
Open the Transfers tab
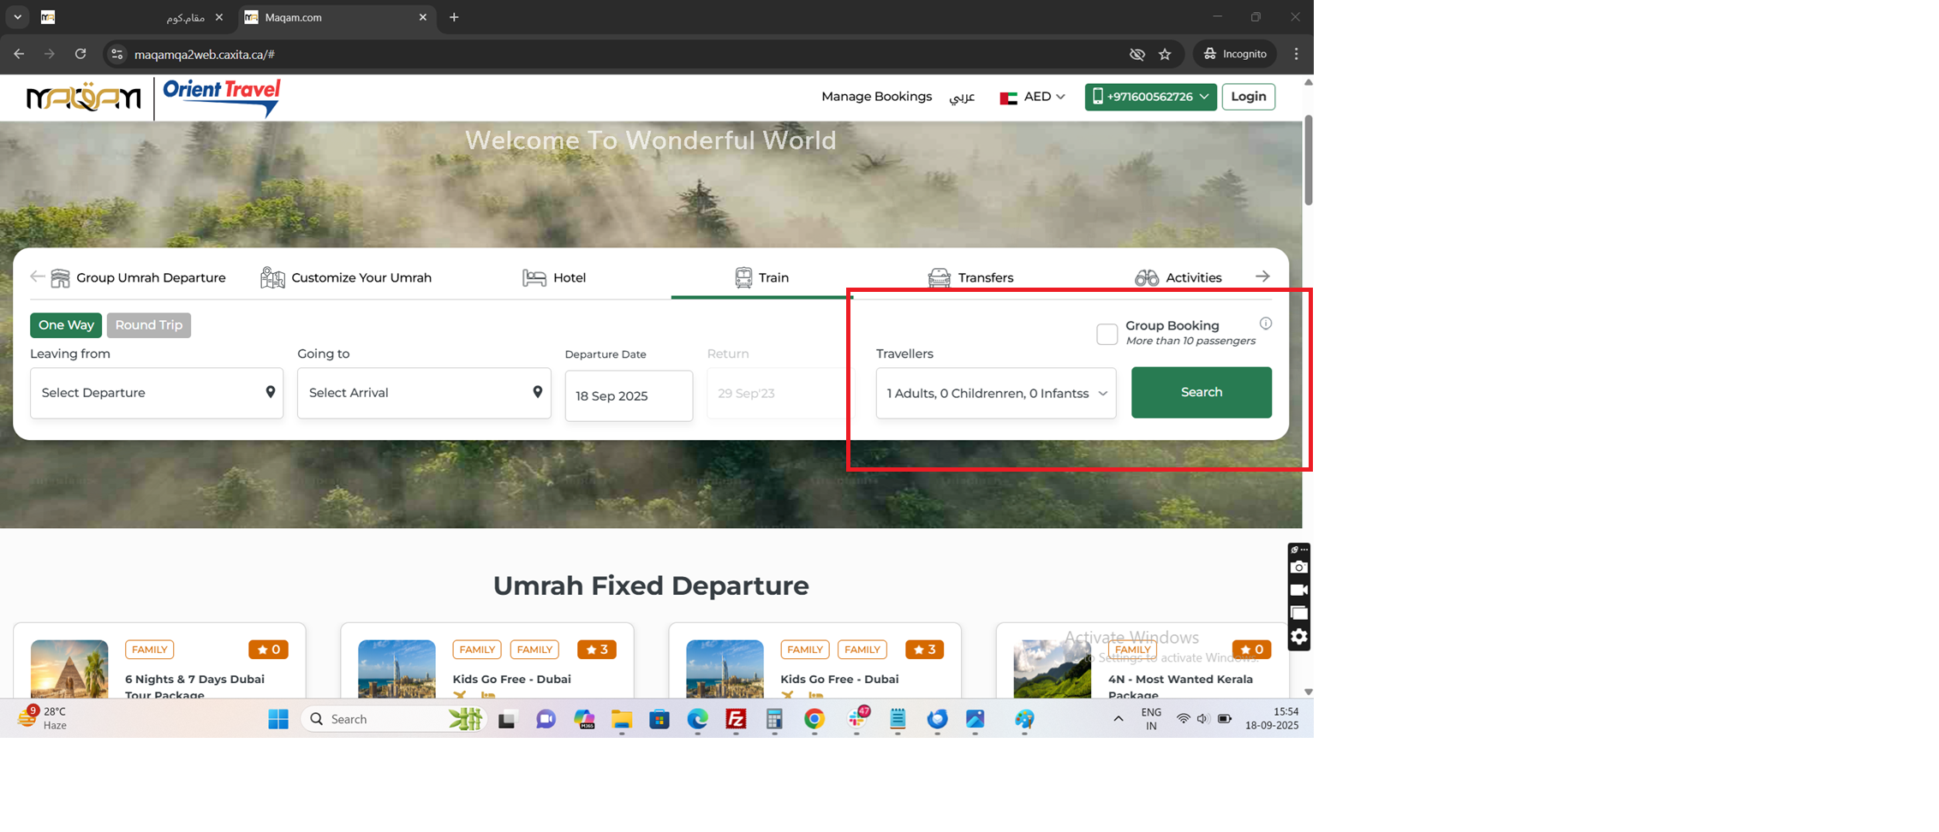coord(971,277)
